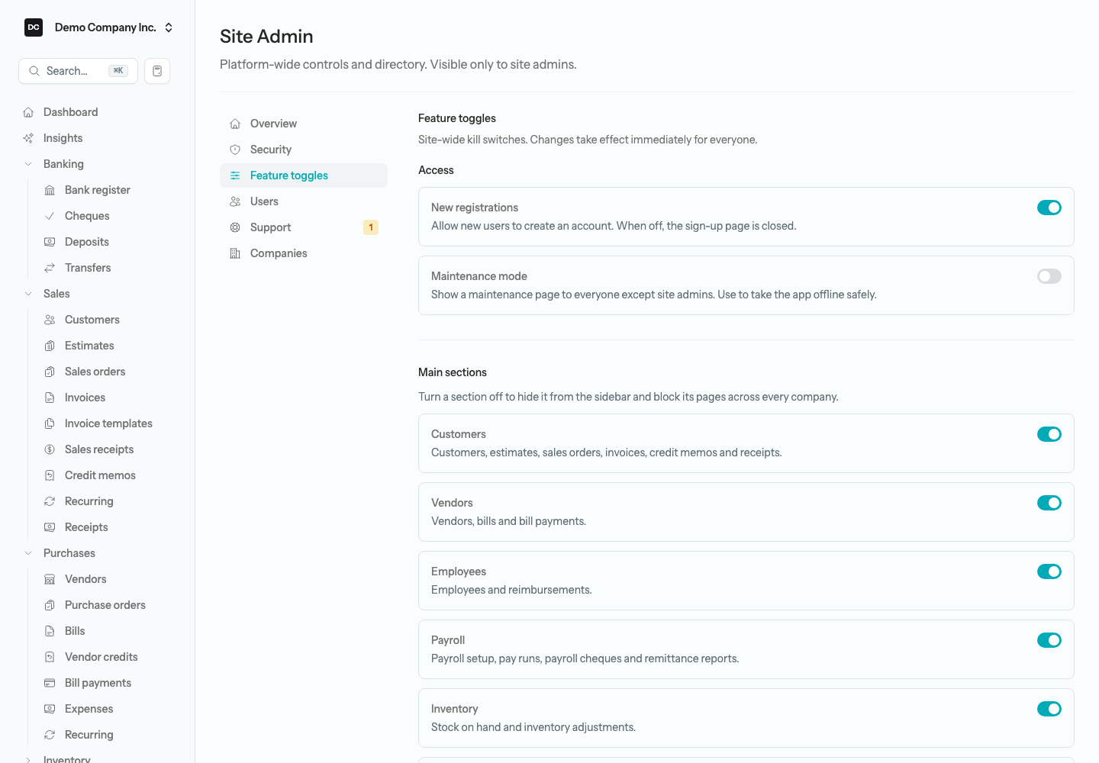Open Estimates in the Sales group
Viewport: 1099px width, 763px height.
pos(106,346)
